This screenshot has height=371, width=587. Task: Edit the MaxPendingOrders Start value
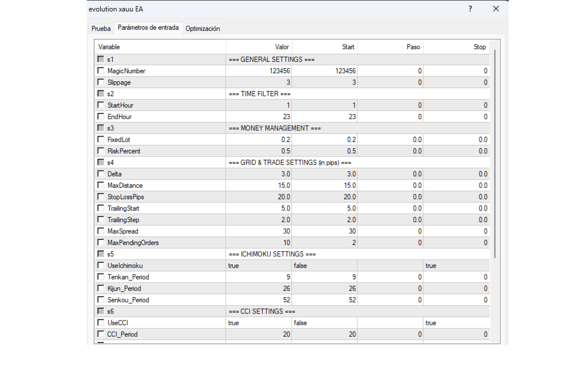(x=324, y=243)
